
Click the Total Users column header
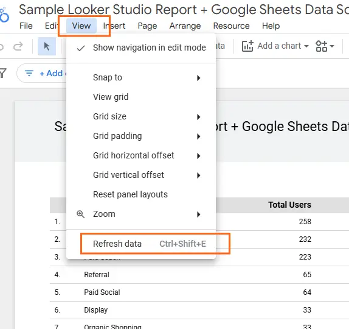tap(289, 205)
